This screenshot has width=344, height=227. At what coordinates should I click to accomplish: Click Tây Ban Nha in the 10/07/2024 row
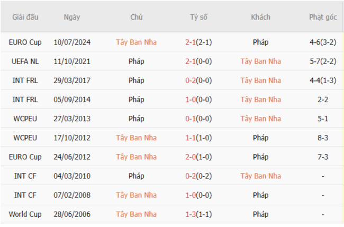[136, 42]
